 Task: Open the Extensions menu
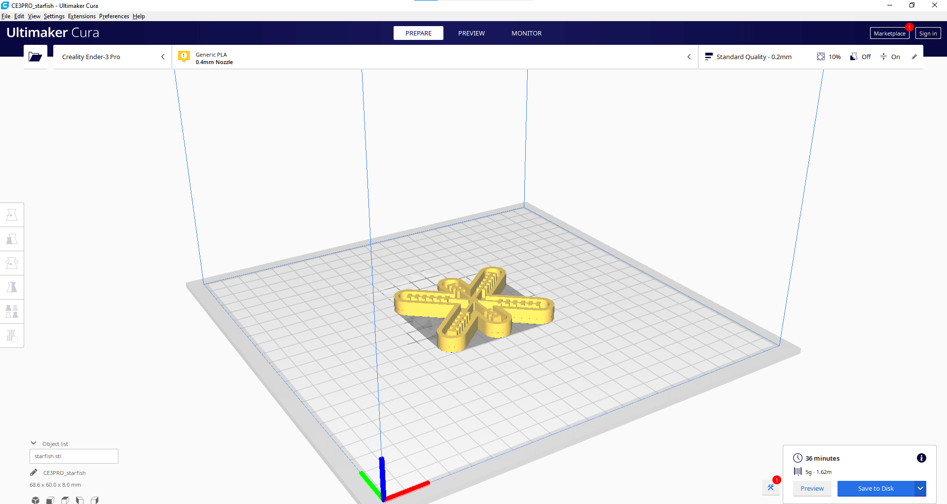82,16
